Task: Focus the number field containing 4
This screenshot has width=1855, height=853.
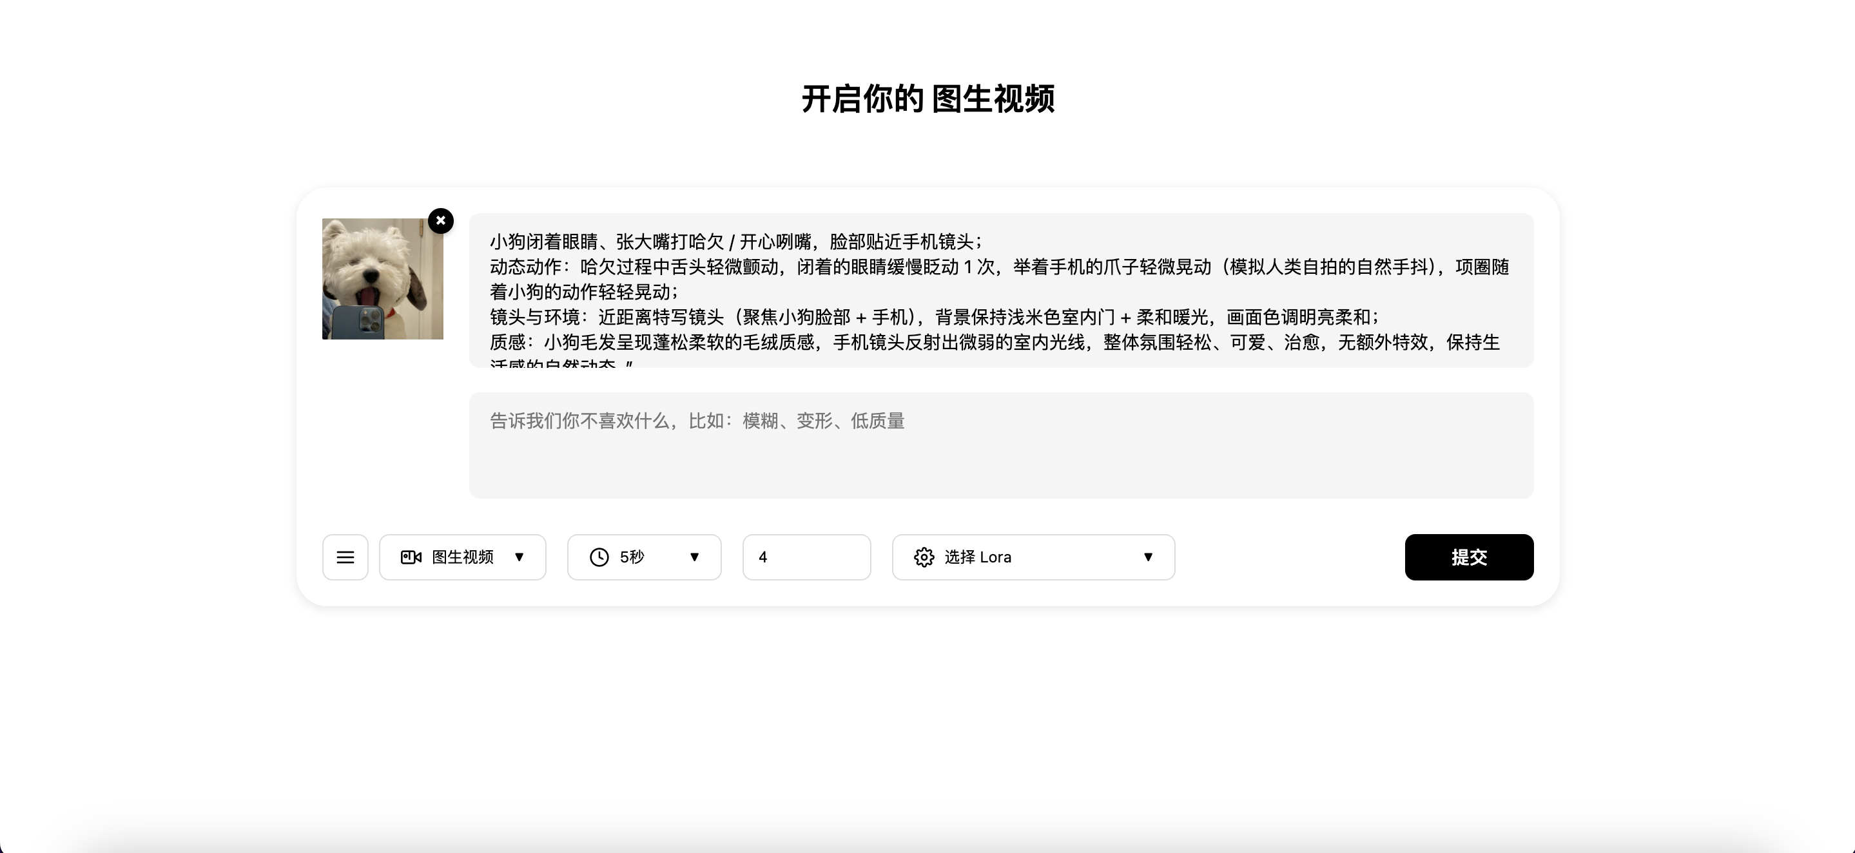Action: point(806,557)
